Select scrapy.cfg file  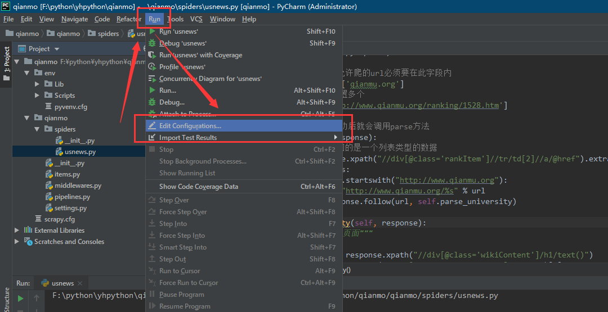coord(59,219)
